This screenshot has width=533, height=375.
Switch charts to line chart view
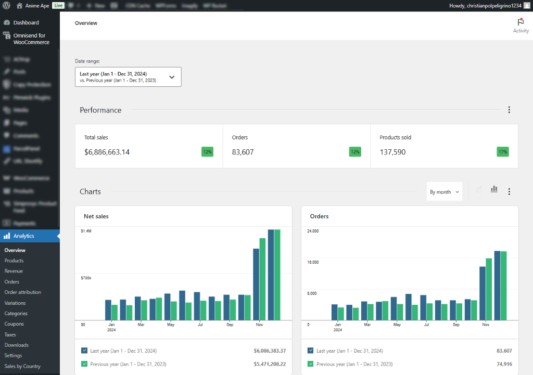(x=479, y=189)
